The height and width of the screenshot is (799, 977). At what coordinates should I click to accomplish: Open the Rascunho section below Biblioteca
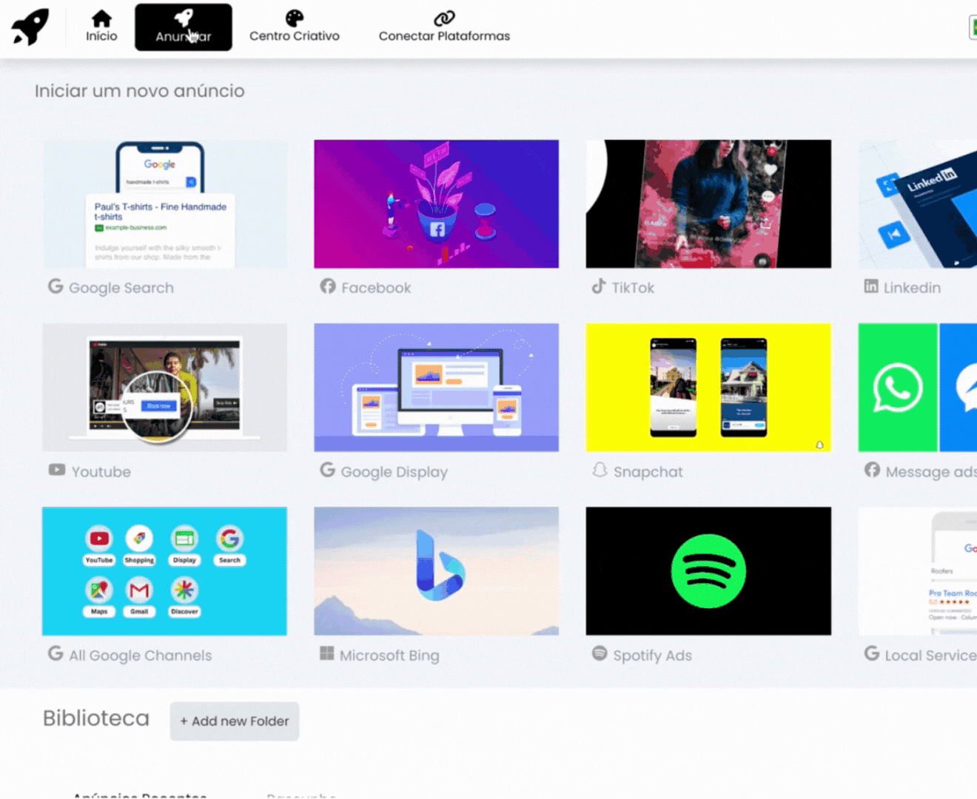point(301,795)
